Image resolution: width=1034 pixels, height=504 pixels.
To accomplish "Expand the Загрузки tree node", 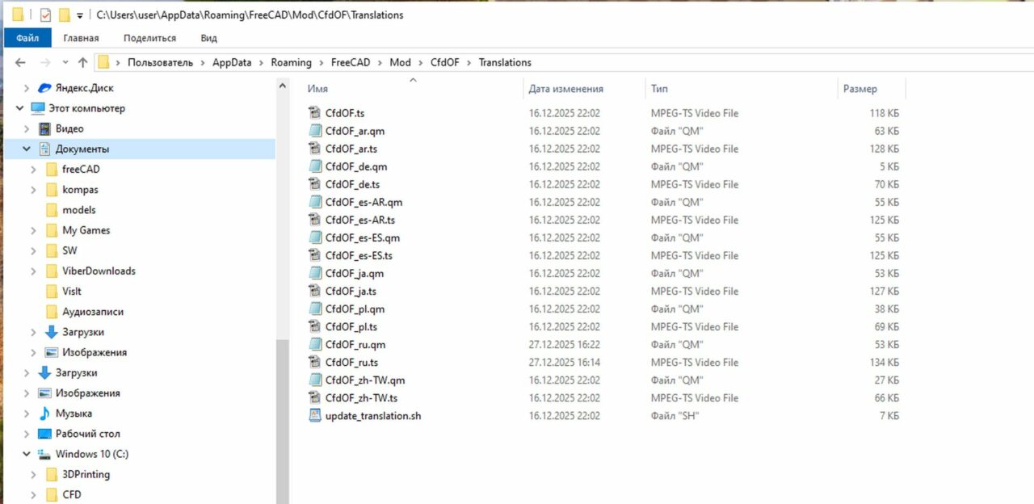I will point(32,332).
